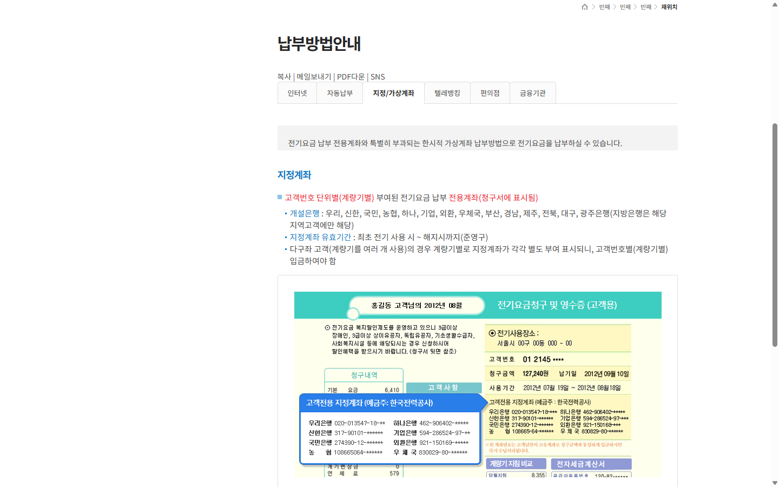Choose the 편의점 tab

click(x=490, y=93)
